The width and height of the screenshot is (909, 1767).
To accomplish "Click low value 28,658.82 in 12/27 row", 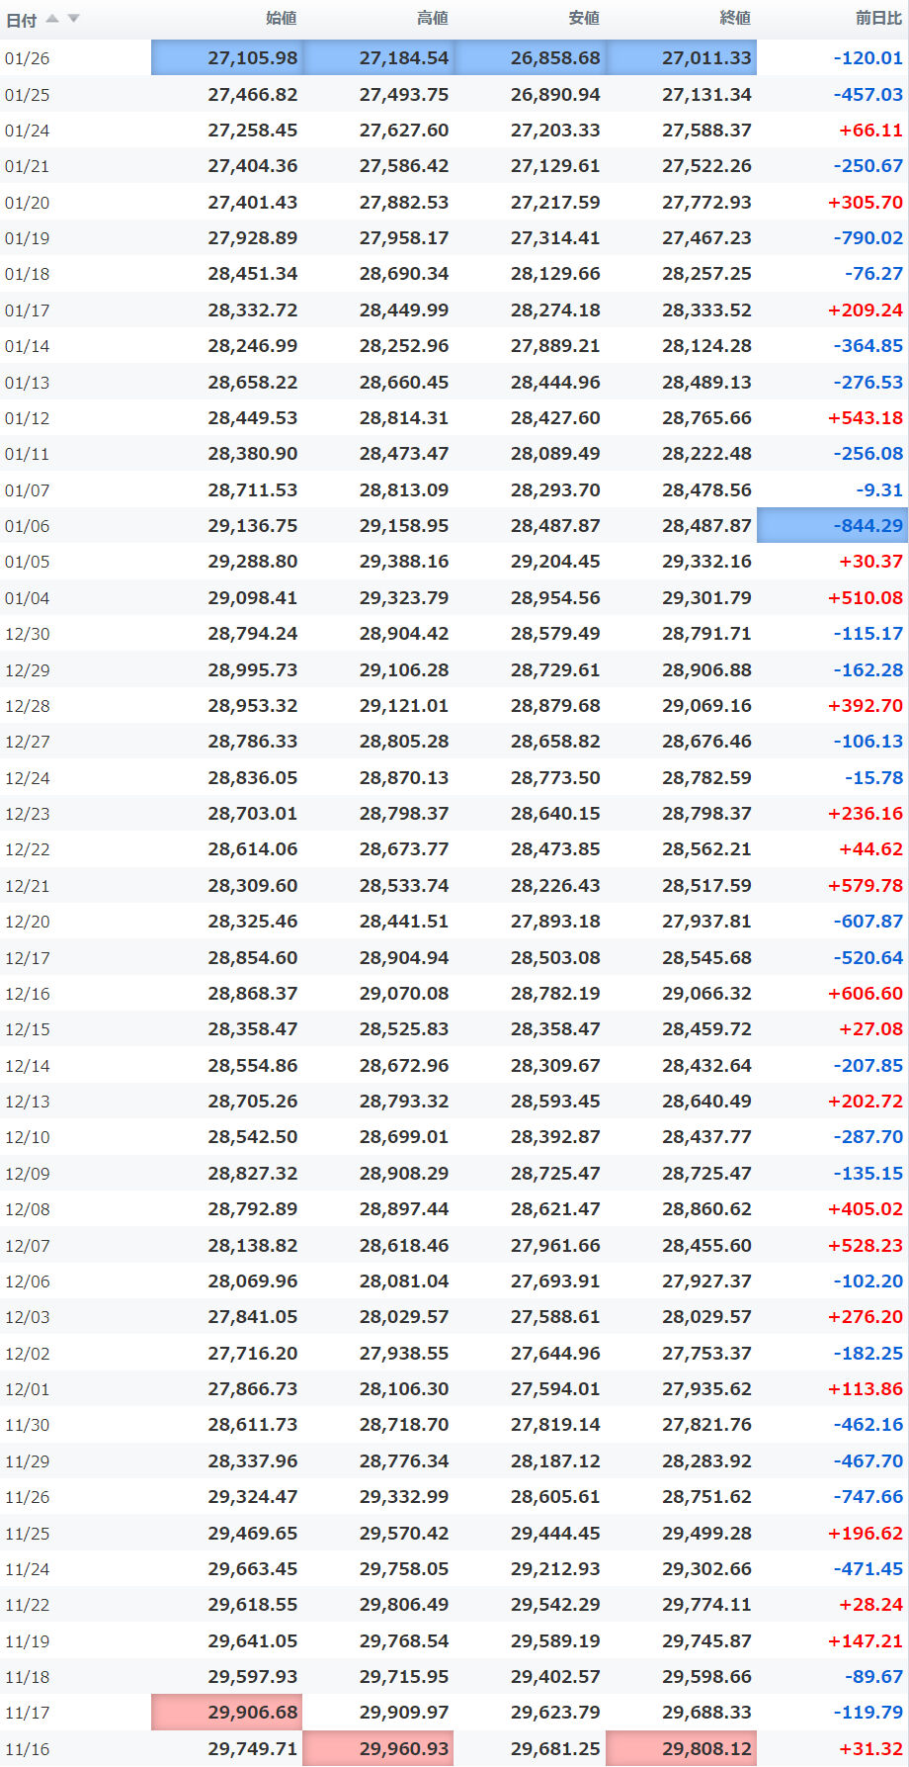I will point(555,742).
